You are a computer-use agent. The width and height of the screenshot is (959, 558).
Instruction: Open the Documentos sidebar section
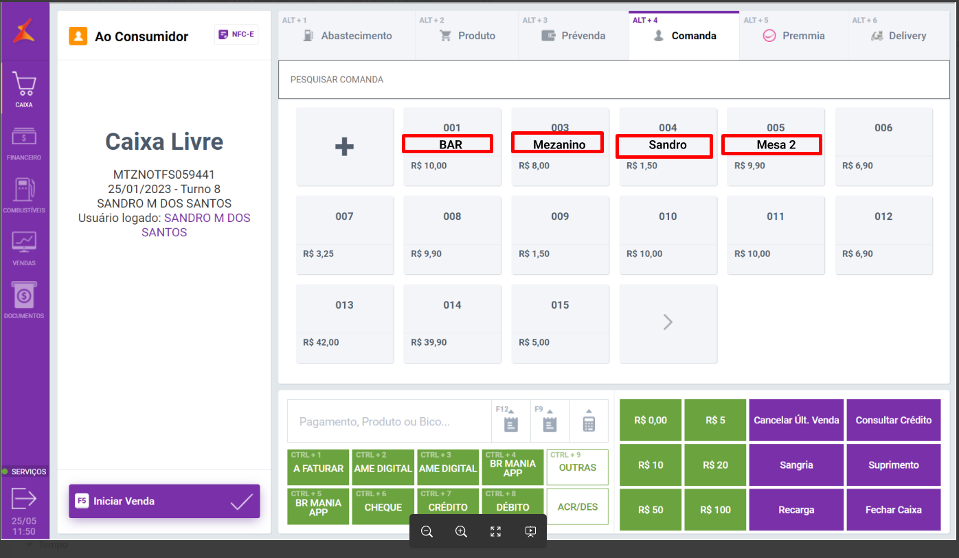24,298
